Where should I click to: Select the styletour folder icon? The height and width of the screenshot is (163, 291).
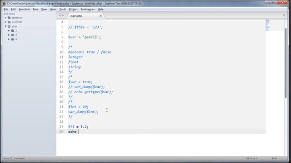[9, 18]
